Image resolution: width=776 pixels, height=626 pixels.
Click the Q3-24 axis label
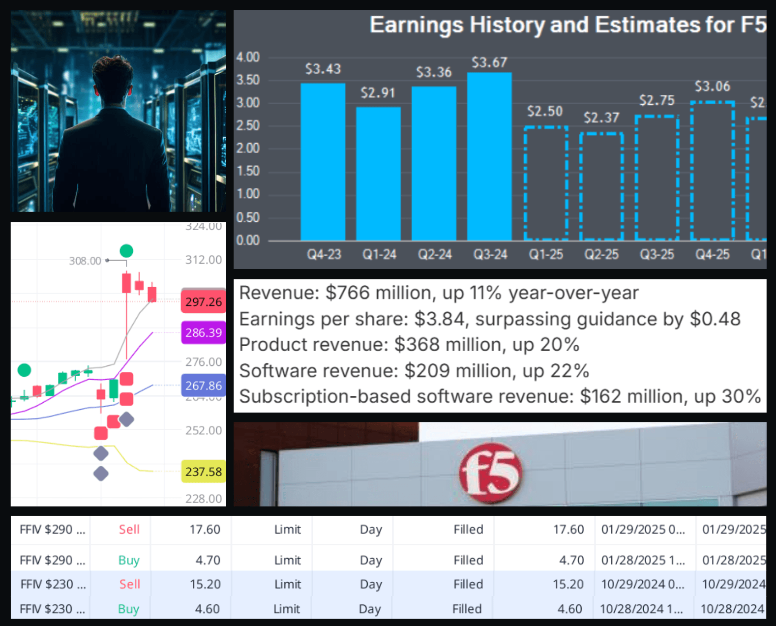(x=490, y=254)
